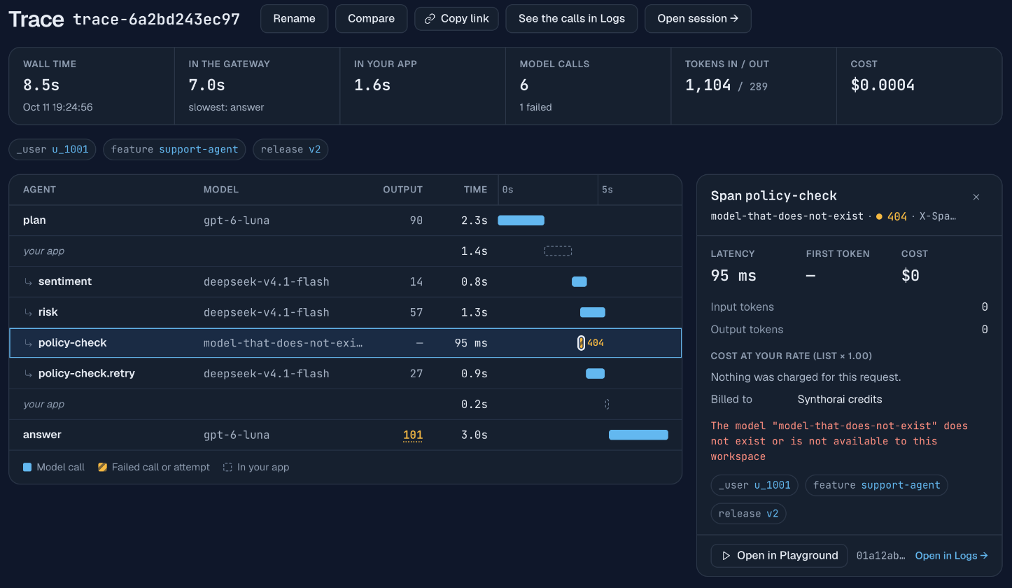Click the sentiment row timeline bar
Viewport: 1012px width, 588px height.
tap(579, 281)
